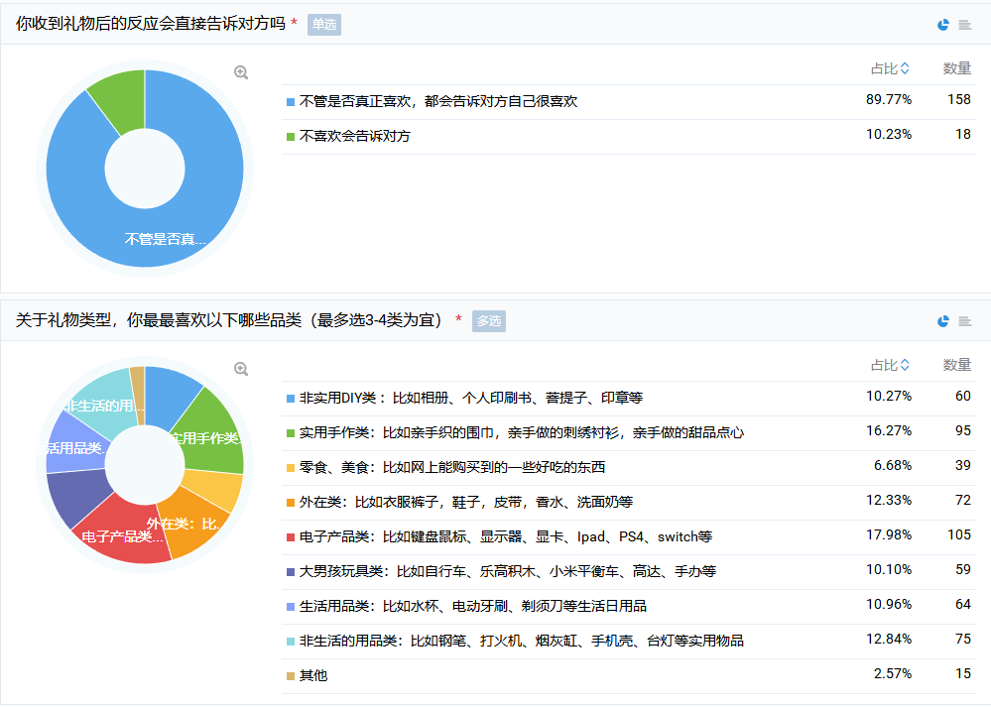This screenshot has width=991, height=707.
Task: Click the 89.77% percentage value
Action: point(889,99)
